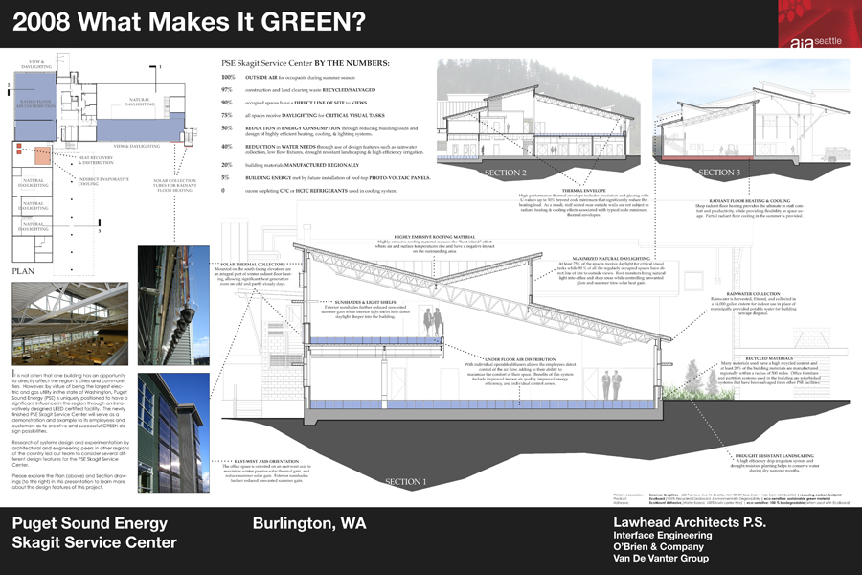Click the EAST-WEST AXIS ORIENTATION annotation
The width and height of the screenshot is (862, 575).
point(266,471)
